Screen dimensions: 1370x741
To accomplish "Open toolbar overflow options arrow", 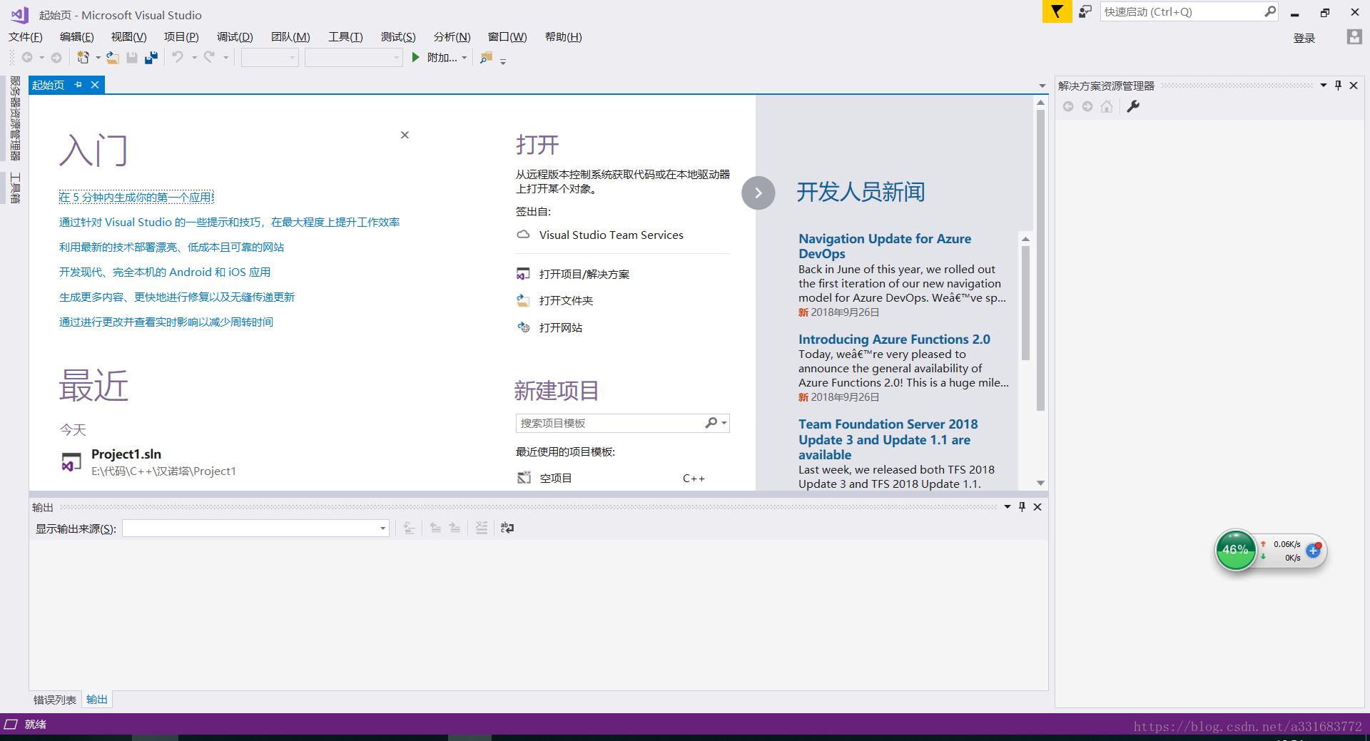I will [x=503, y=62].
